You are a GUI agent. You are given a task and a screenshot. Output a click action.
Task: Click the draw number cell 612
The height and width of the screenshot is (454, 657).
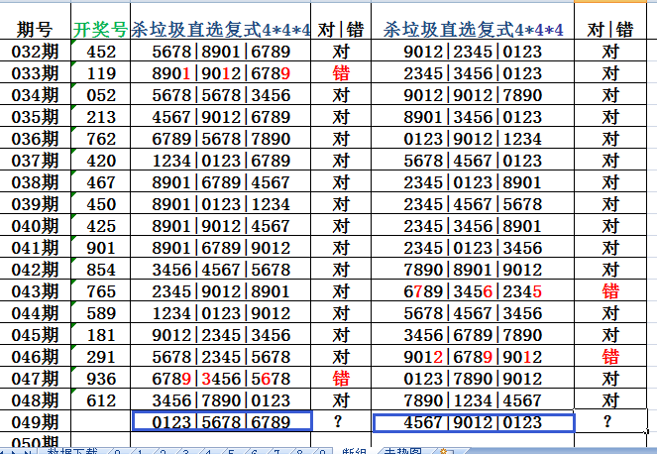101,399
